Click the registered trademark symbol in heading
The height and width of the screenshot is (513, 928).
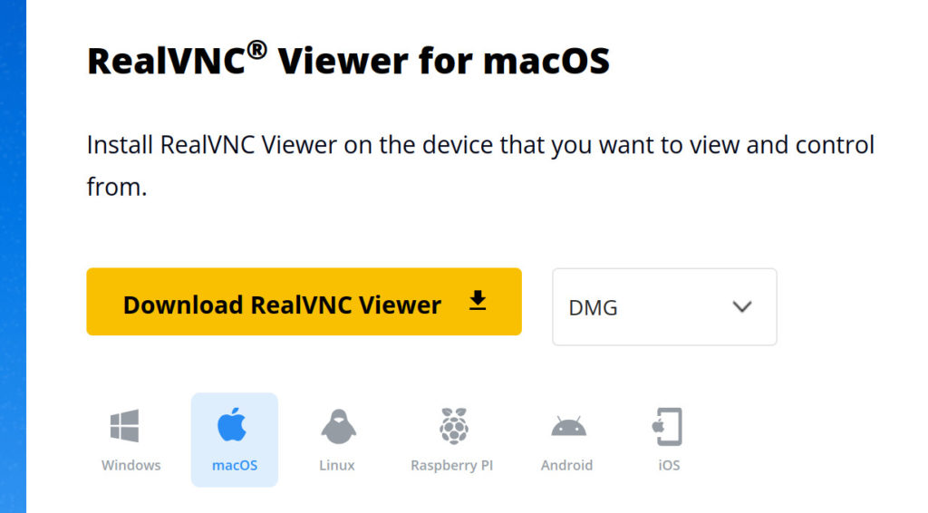(x=256, y=50)
